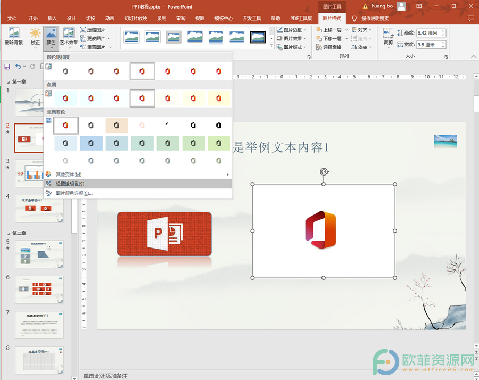The width and height of the screenshot is (479, 380).
Task: Open Picture Color Options (图片颜色选项)
Action: tap(138, 193)
